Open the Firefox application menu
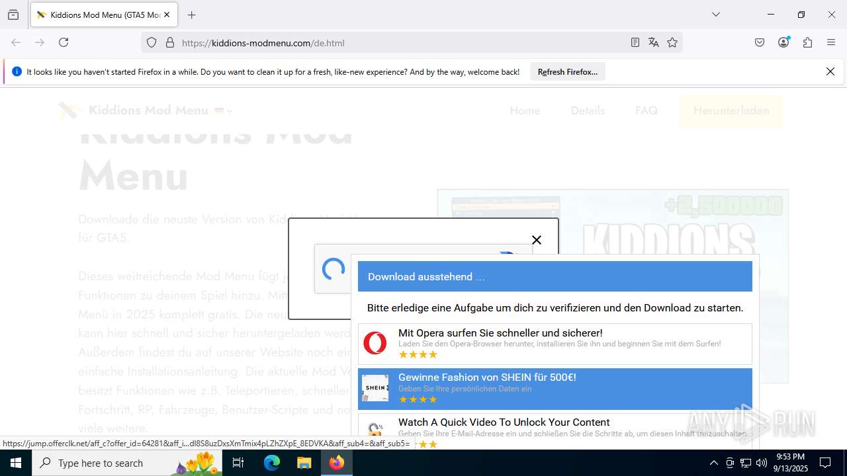Screen dimensions: 847x476 (x=831, y=42)
